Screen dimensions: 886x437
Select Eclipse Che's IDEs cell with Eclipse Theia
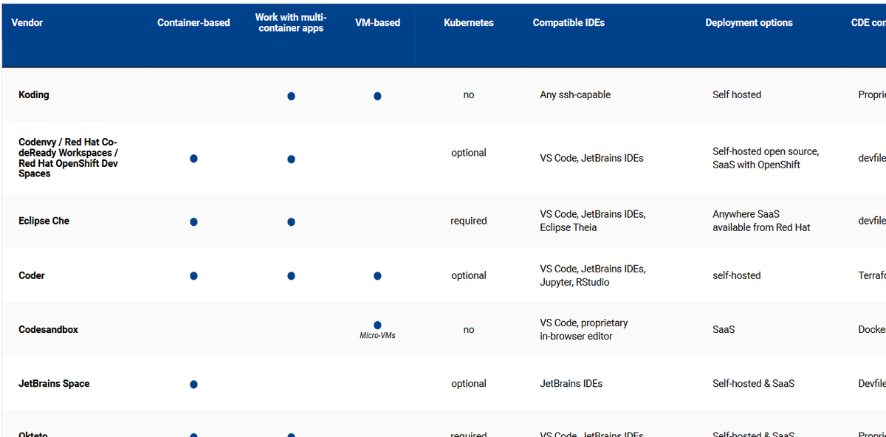(x=593, y=221)
